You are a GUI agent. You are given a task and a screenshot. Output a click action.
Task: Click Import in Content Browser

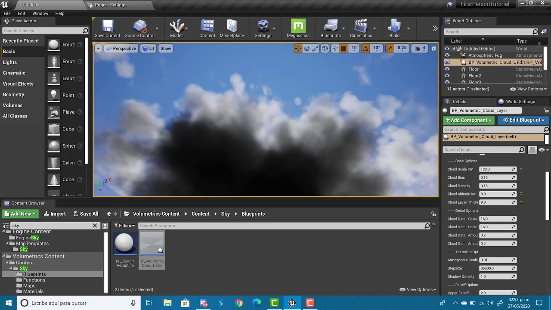coord(55,214)
